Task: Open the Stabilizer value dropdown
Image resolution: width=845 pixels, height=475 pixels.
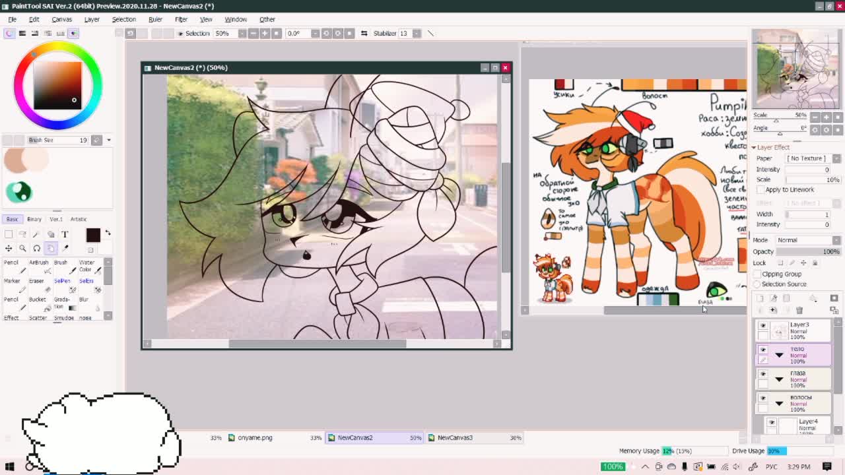Action: tap(417, 33)
